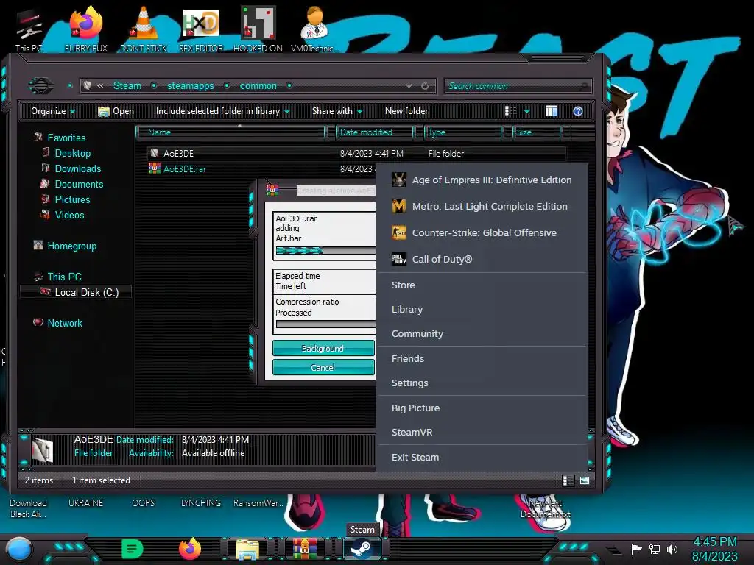The width and height of the screenshot is (754, 565).
Task: Select Local Disk (C:) in the sidebar
Action: tap(76, 292)
